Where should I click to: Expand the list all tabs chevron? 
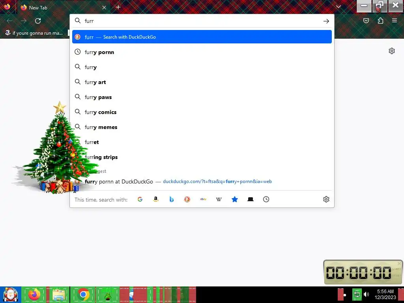tap(339, 7)
